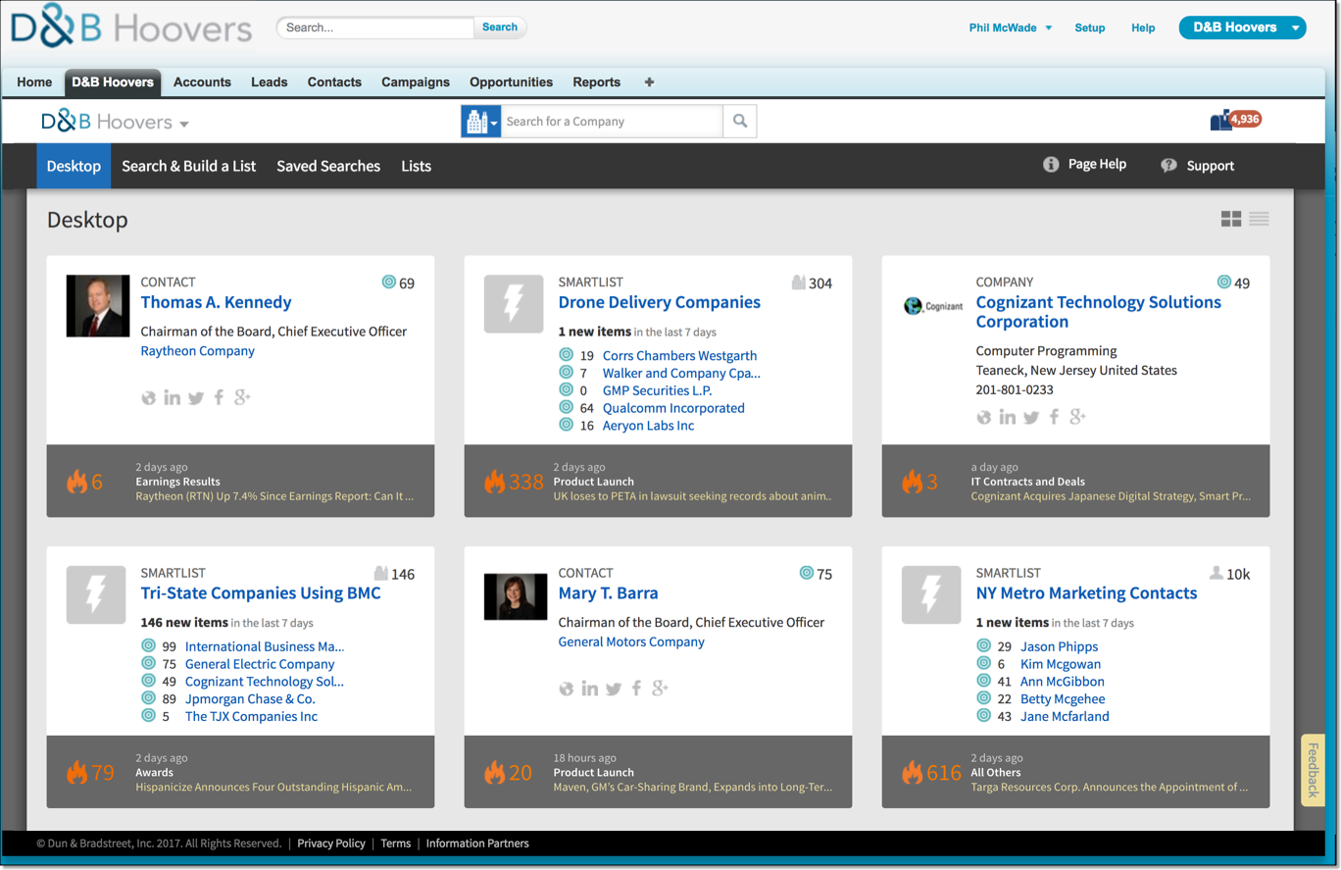The width and height of the screenshot is (1341, 870).
Task: Open the Reports tab
Action: coord(596,82)
